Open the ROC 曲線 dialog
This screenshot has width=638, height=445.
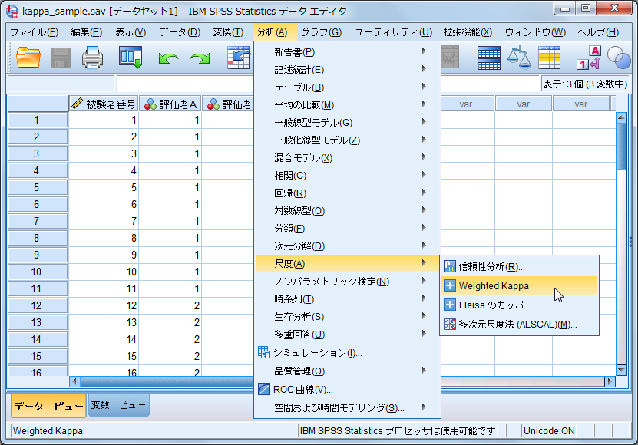point(302,390)
